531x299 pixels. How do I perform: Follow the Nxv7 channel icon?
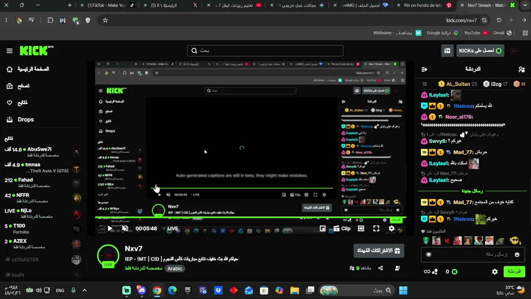click(397, 268)
